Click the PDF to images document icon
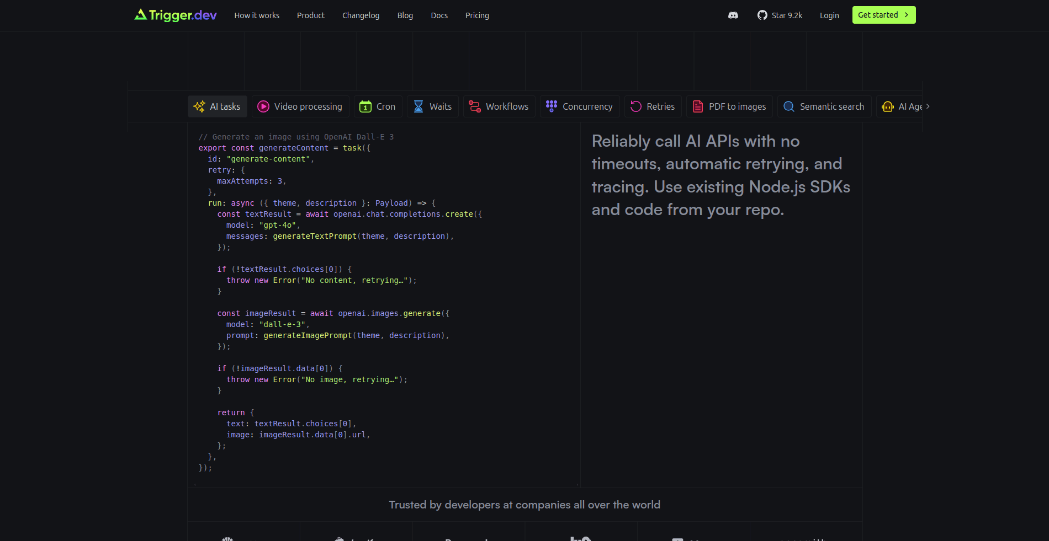 coord(698,106)
